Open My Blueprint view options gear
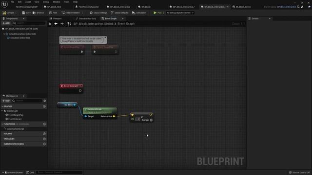This screenshot has height=175, width=312. click(44, 101)
